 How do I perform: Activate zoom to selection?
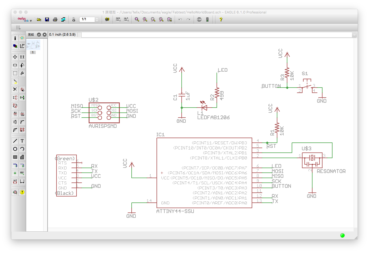pyautogui.click(x=169, y=19)
